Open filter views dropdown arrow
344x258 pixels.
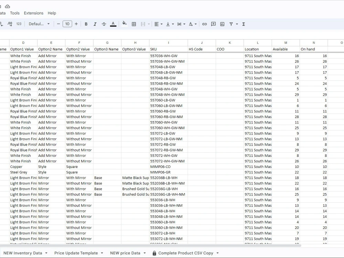(x=237, y=24)
